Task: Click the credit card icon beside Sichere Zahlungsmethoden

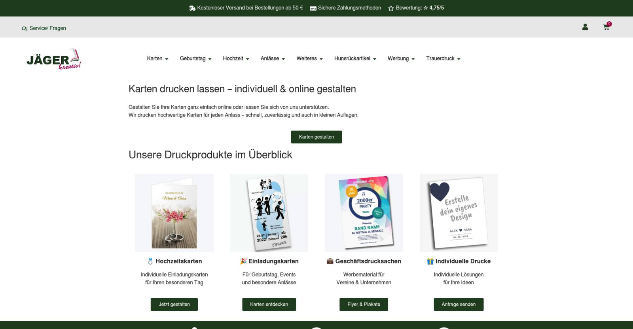Action: pos(313,8)
